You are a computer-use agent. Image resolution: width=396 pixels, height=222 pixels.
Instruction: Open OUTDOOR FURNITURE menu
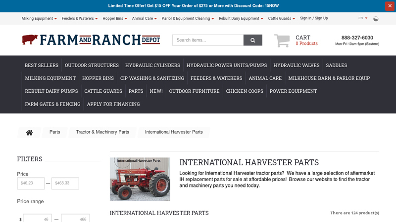pyautogui.click(x=194, y=91)
